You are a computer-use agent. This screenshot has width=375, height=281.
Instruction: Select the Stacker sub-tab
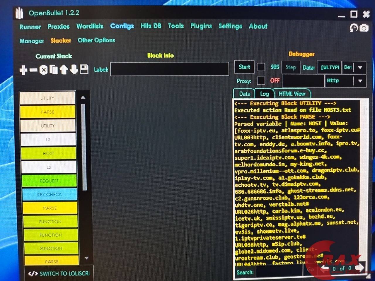click(x=61, y=40)
